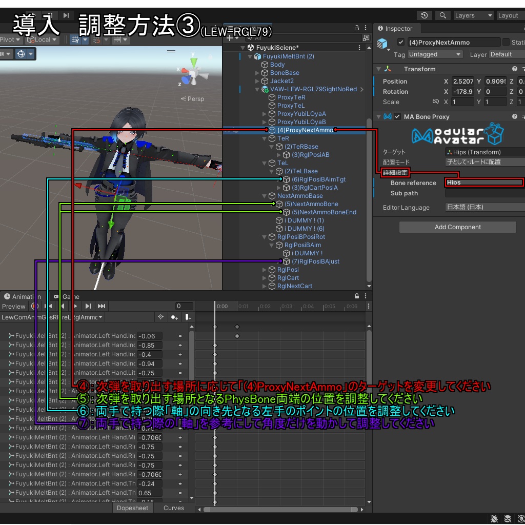Click the Animation frame number field
This screenshot has height=525, width=525.
click(x=184, y=306)
